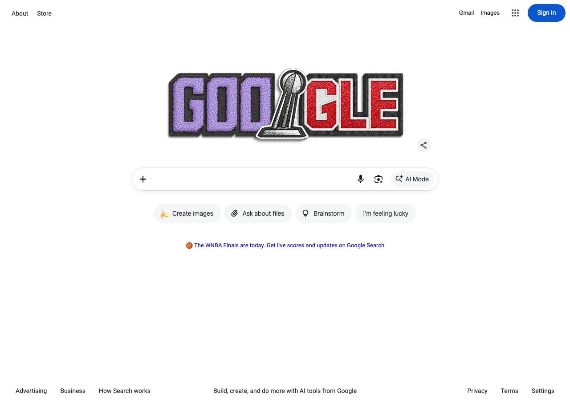Screen dimensions: 570x401
Task: Open Gmail link in header
Action: click(466, 13)
